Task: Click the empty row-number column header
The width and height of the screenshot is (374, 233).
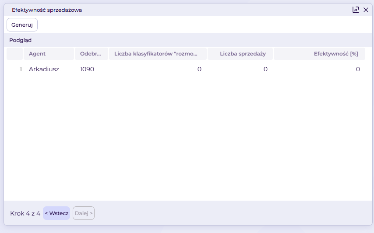Action: pyautogui.click(x=14, y=54)
